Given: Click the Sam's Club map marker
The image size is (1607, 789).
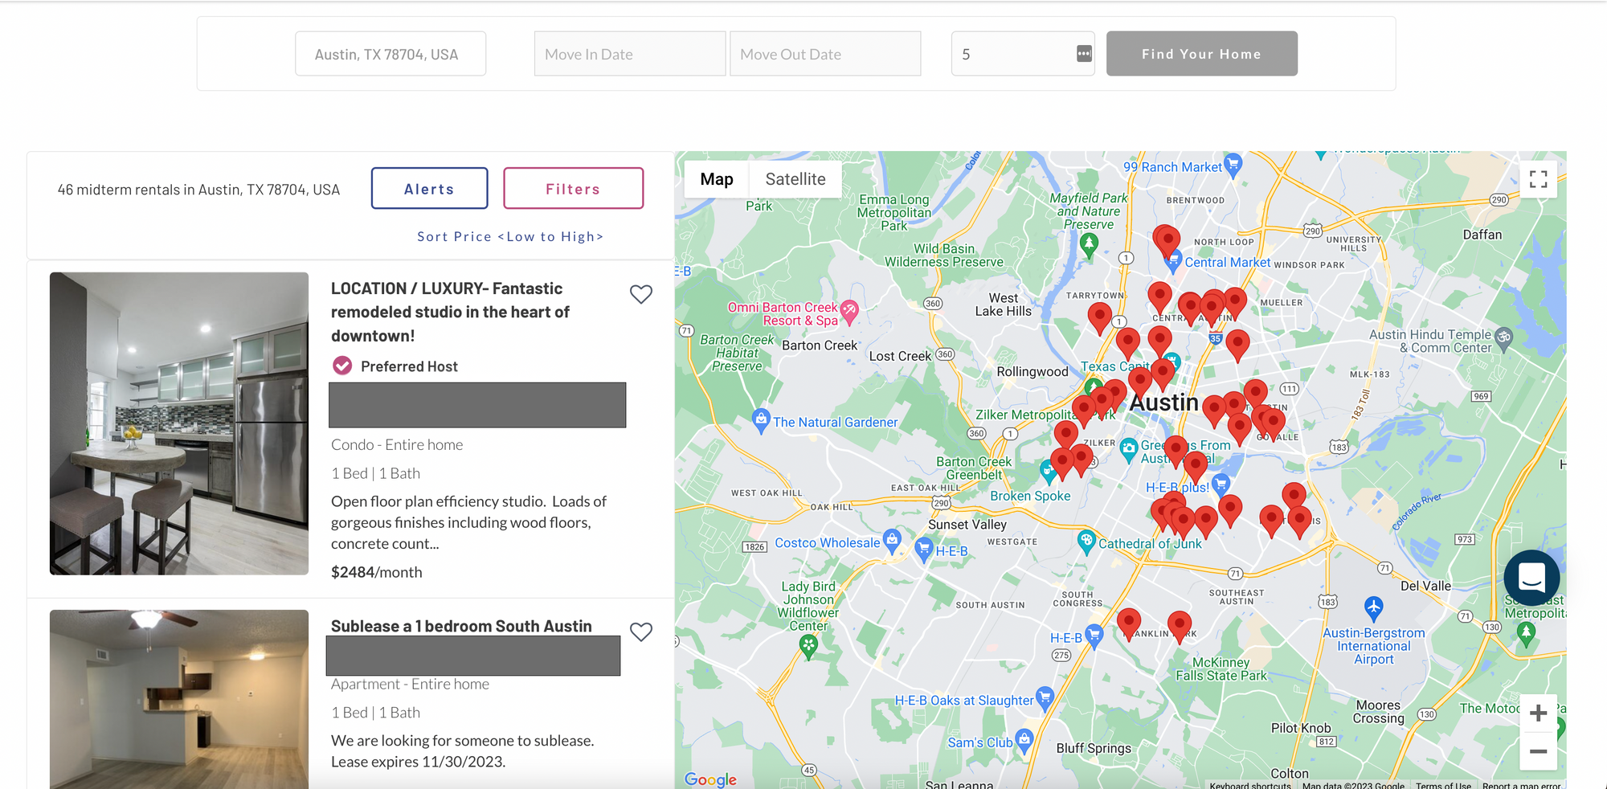Looking at the screenshot, I should [1024, 740].
